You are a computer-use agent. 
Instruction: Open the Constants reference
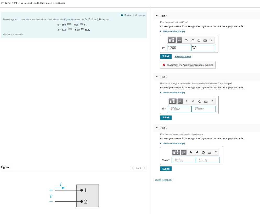[x=140, y=15]
